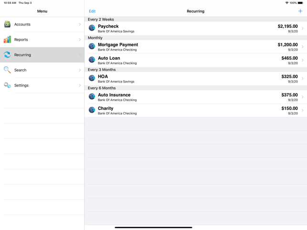Tap the Wi-Fi status icon

coord(287,3)
